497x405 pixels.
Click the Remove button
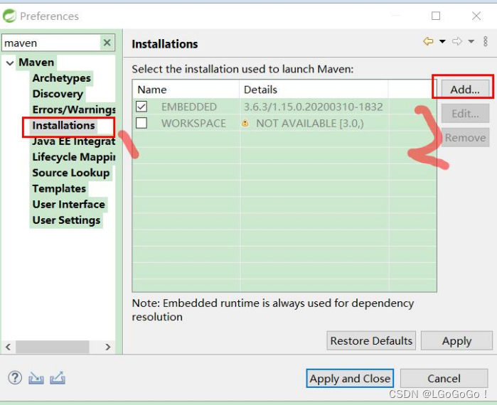pos(465,137)
